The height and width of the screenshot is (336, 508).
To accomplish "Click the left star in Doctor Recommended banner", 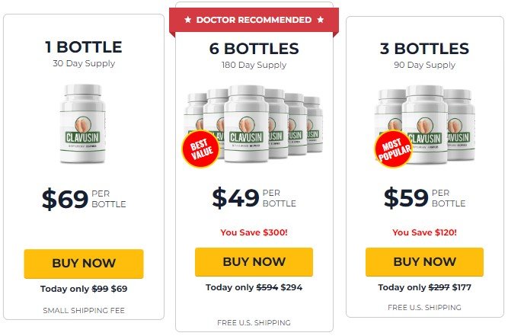I will [187, 20].
